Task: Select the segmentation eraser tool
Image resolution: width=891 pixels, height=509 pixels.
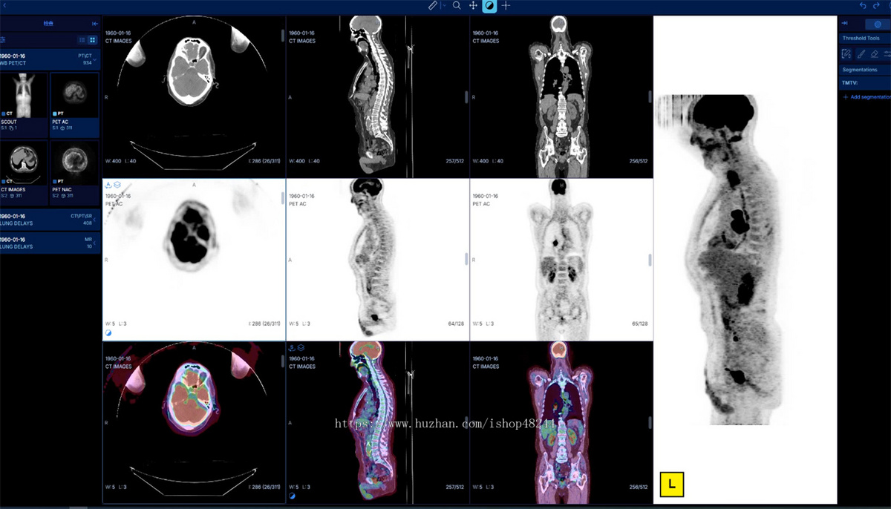Action: (874, 53)
